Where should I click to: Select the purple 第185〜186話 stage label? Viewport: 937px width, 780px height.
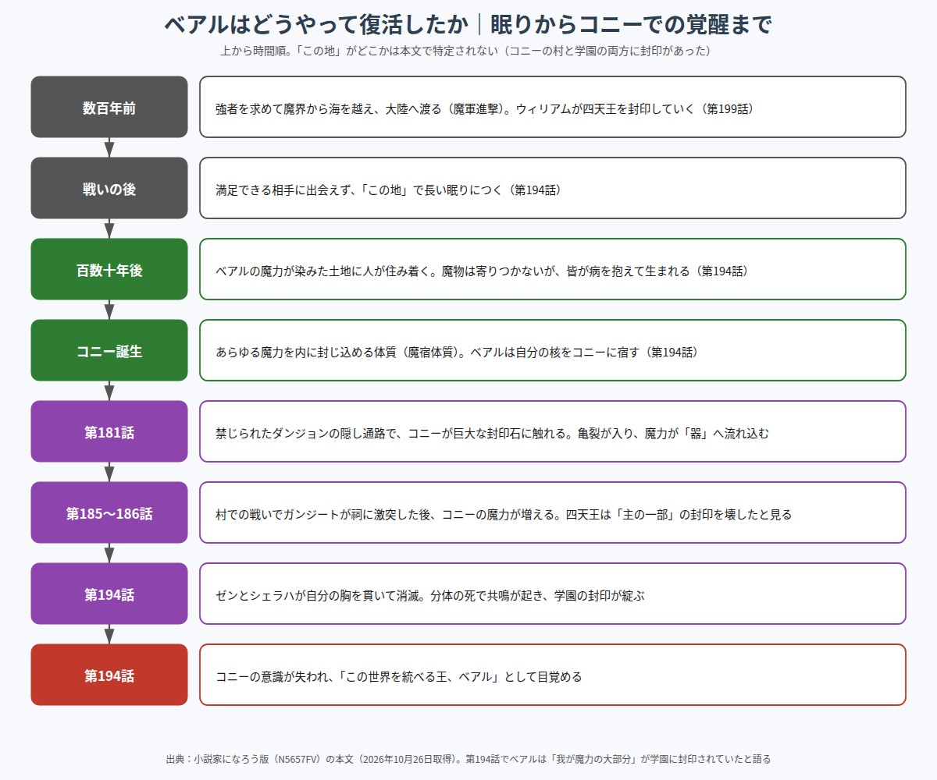109,512
